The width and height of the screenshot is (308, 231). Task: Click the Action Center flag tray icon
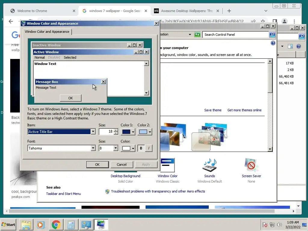pyautogui.click(x=265, y=224)
